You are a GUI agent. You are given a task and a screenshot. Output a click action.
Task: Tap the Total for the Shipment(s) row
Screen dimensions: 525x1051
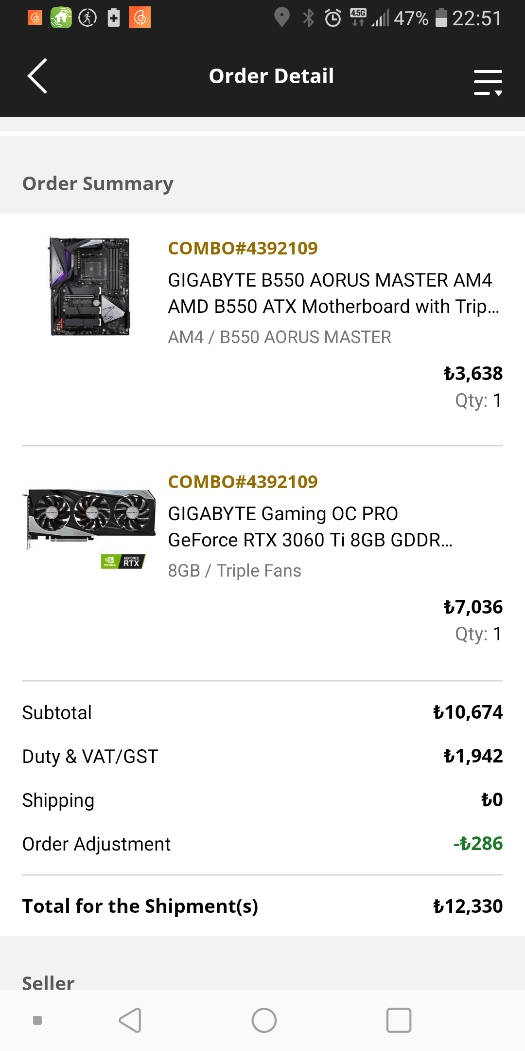click(x=262, y=906)
